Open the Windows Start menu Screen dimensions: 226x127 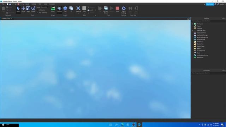tap(2, 125)
